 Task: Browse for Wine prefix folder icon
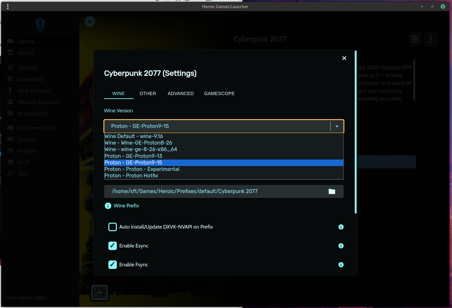point(332,191)
